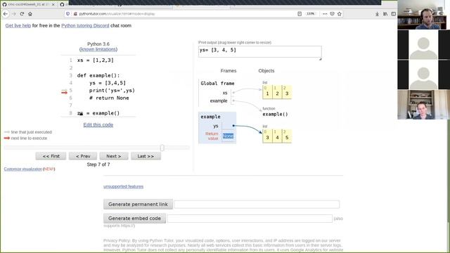Screen dimensions: 450x253
Task: Click the 'example' frame header
Action: pos(210,117)
